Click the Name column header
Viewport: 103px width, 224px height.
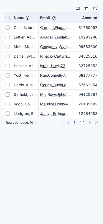[x=19, y=18]
